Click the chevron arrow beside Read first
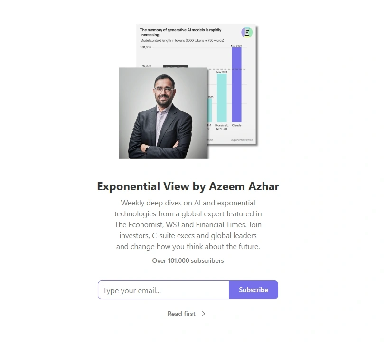The height and width of the screenshot is (343, 385). coord(204,314)
